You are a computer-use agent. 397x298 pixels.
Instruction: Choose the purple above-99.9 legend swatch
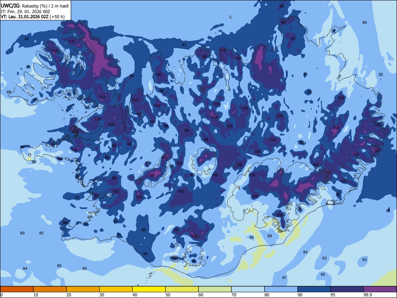380,289
